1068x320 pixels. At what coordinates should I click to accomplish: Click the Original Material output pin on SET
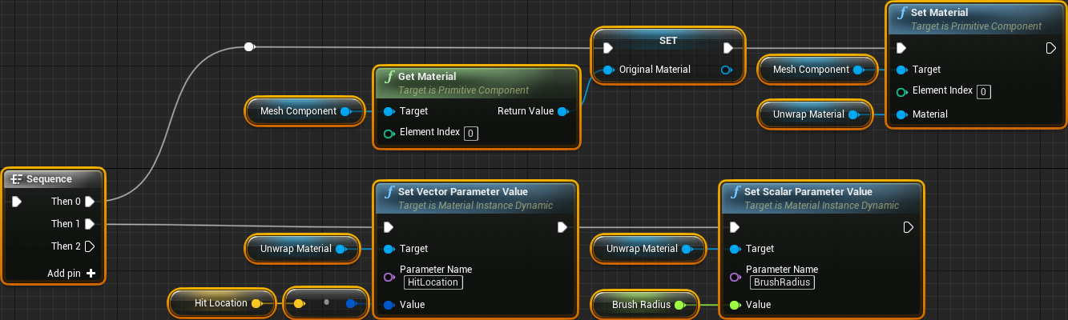point(726,70)
